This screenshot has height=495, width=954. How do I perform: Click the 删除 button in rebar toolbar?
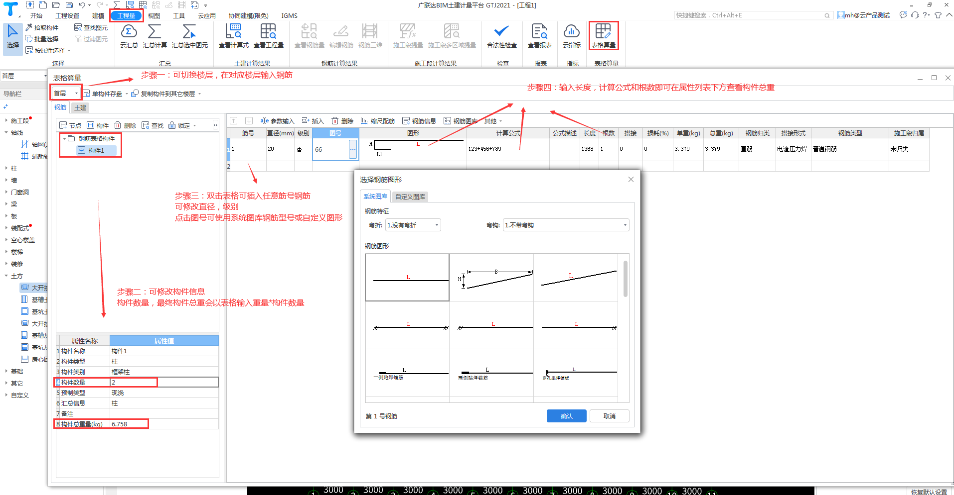[x=342, y=121]
